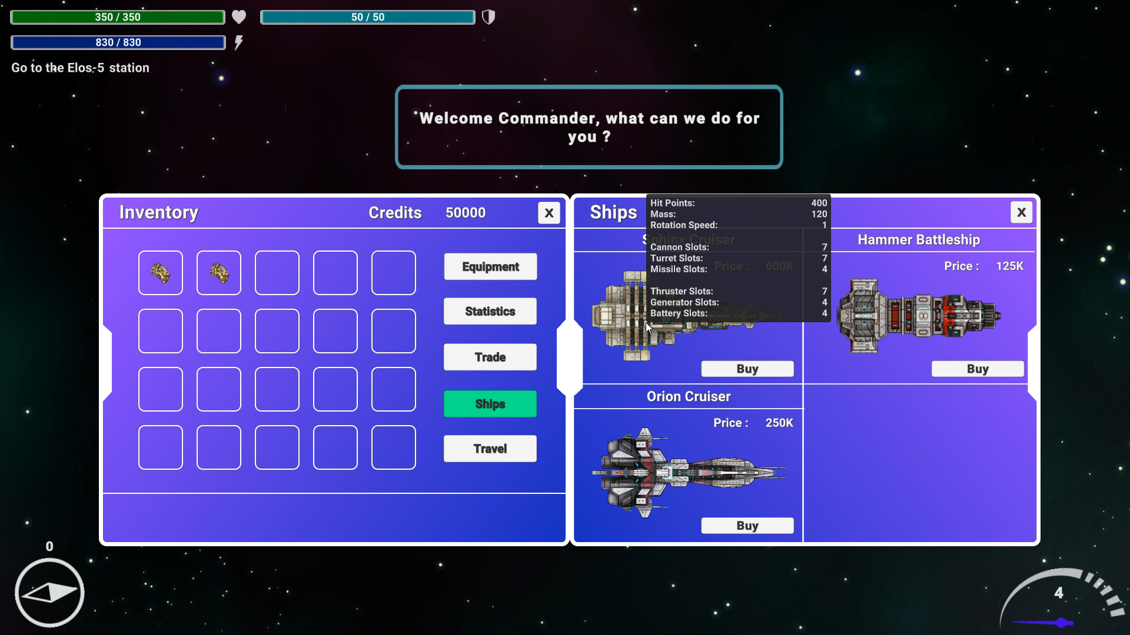The height and width of the screenshot is (635, 1130).
Task: Click the Orion Cruiser ship thumbnail
Action: coord(687,473)
